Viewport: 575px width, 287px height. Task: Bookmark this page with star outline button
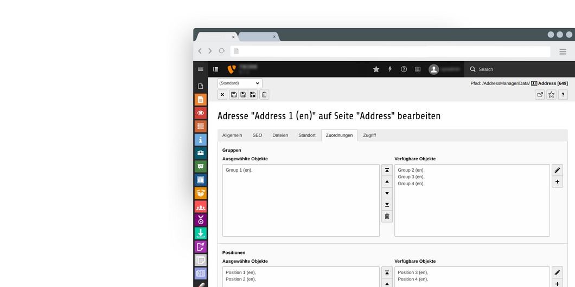[x=551, y=94]
